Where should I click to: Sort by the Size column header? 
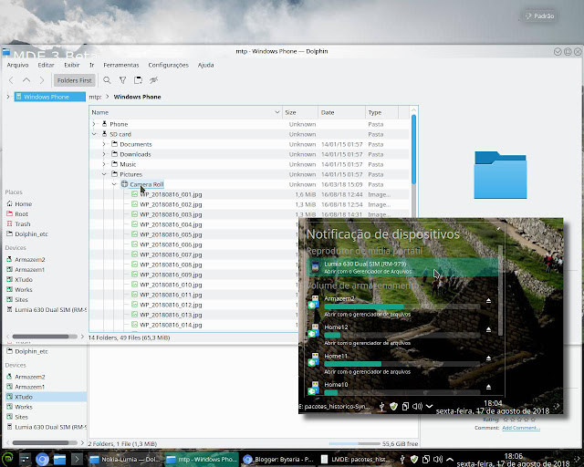[300, 112]
